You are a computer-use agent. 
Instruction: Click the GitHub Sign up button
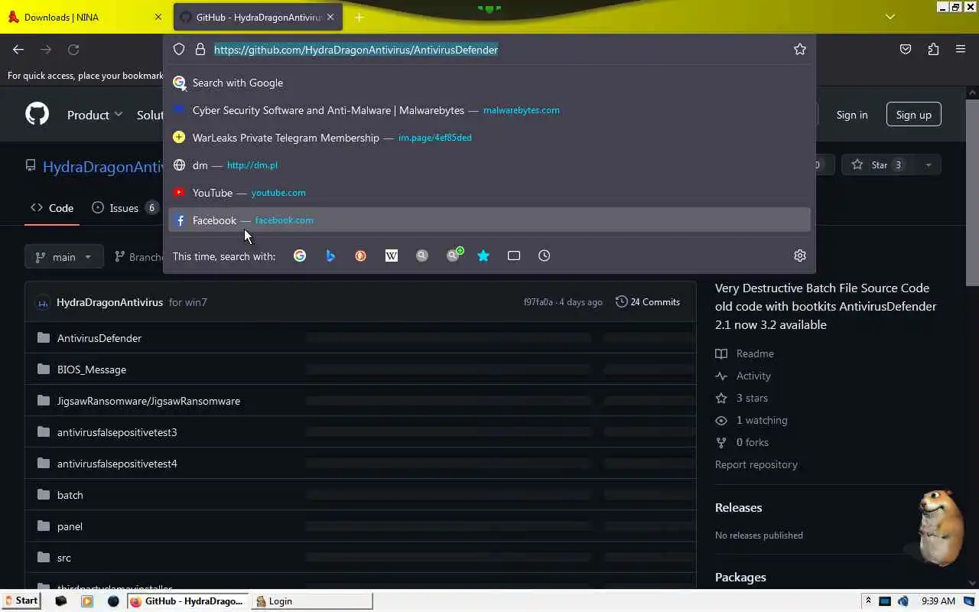tap(913, 115)
